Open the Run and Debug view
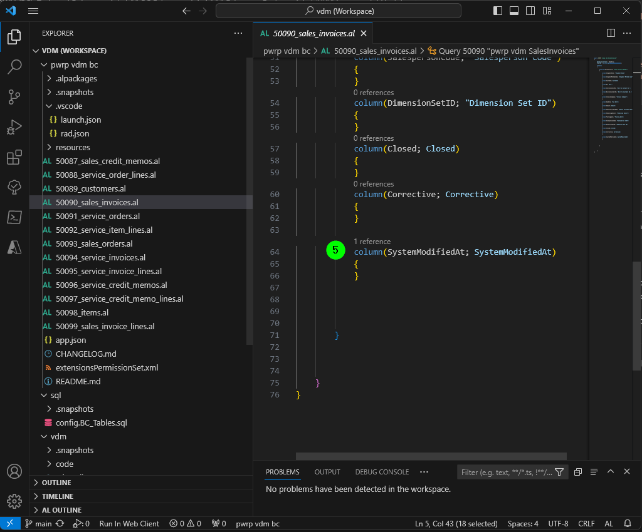The height and width of the screenshot is (532, 642). coord(14,127)
